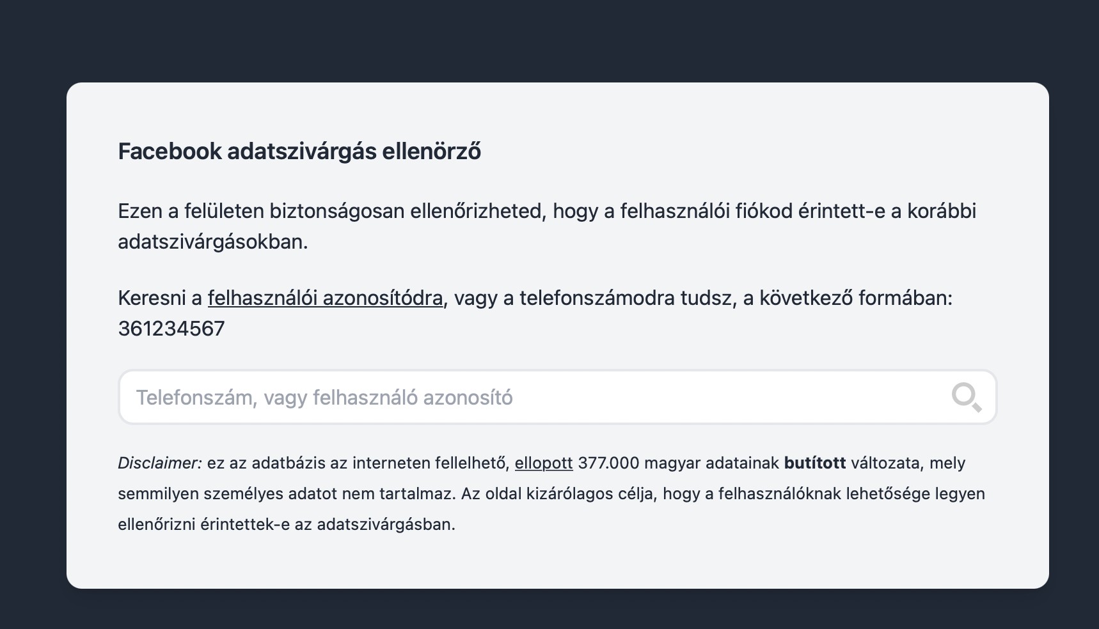Image resolution: width=1099 pixels, height=629 pixels.
Task: Click the example number 361234567
Action: (171, 329)
